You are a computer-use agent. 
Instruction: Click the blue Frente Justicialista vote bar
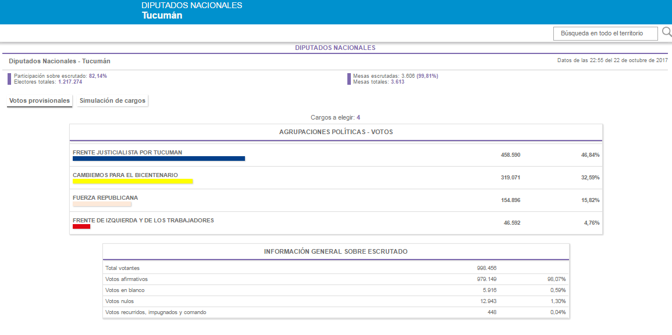(x=159, y=159)
